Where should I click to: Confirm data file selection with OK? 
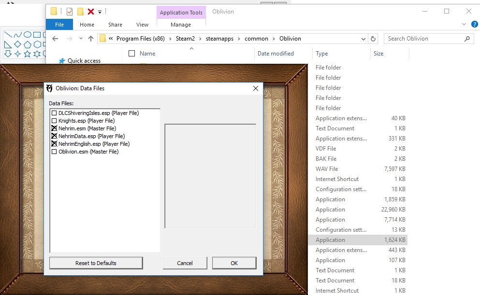tap(234, 263)
